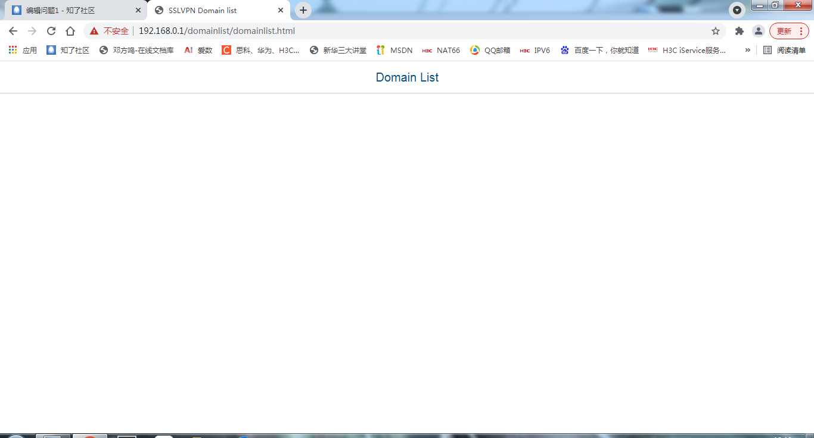Close the 编辑问题1 - 知了社区 tab

pyautogui.click(x=138, y=10)
